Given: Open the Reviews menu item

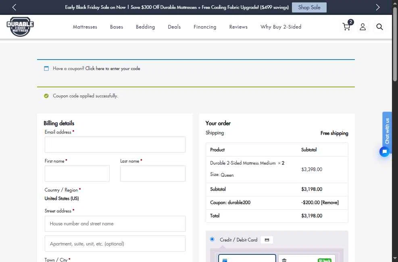Looking at the screenshot, I should pos(238,27).
